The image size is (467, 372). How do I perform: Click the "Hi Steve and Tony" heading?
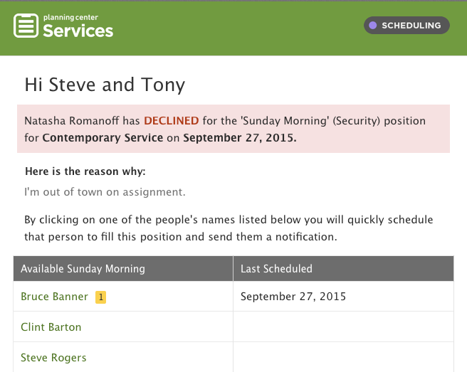point(105,85)
